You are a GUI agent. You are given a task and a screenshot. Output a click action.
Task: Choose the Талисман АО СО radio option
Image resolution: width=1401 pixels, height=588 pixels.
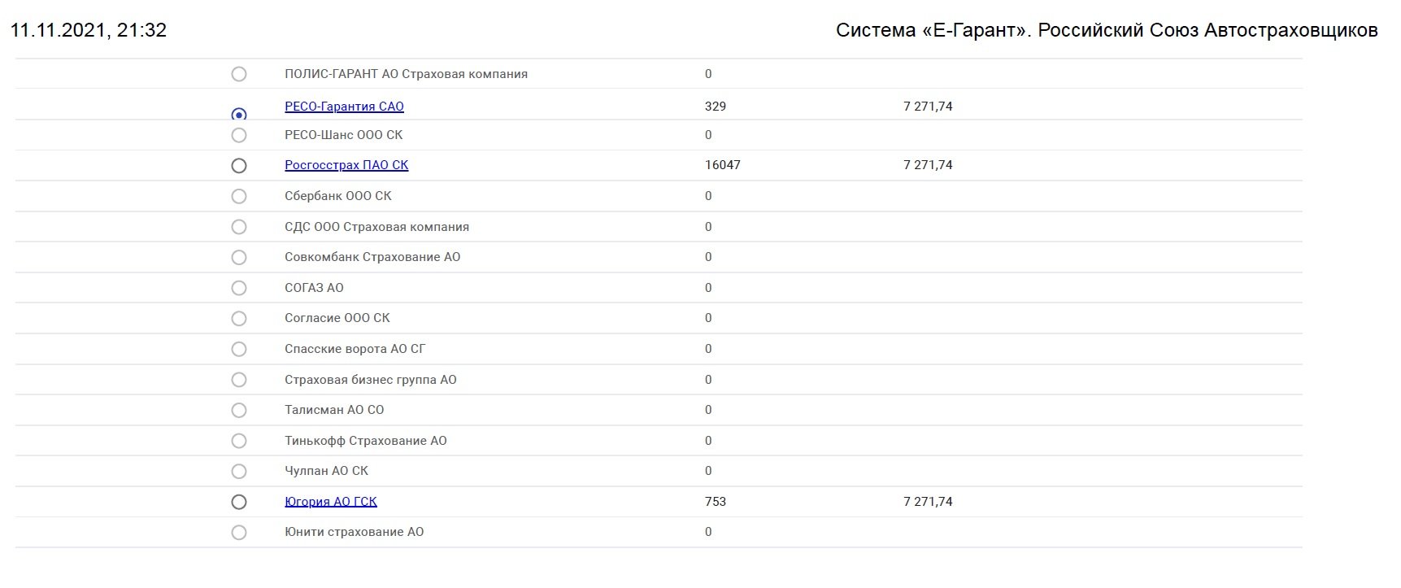click(x=238, y=410)
